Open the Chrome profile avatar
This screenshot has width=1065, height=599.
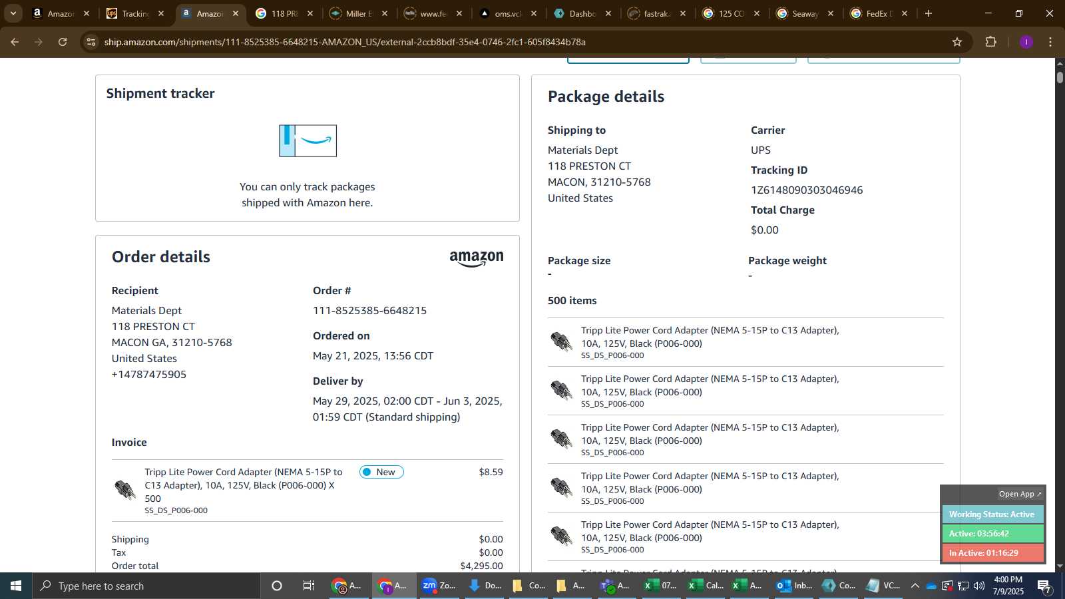click(1026, 42)
